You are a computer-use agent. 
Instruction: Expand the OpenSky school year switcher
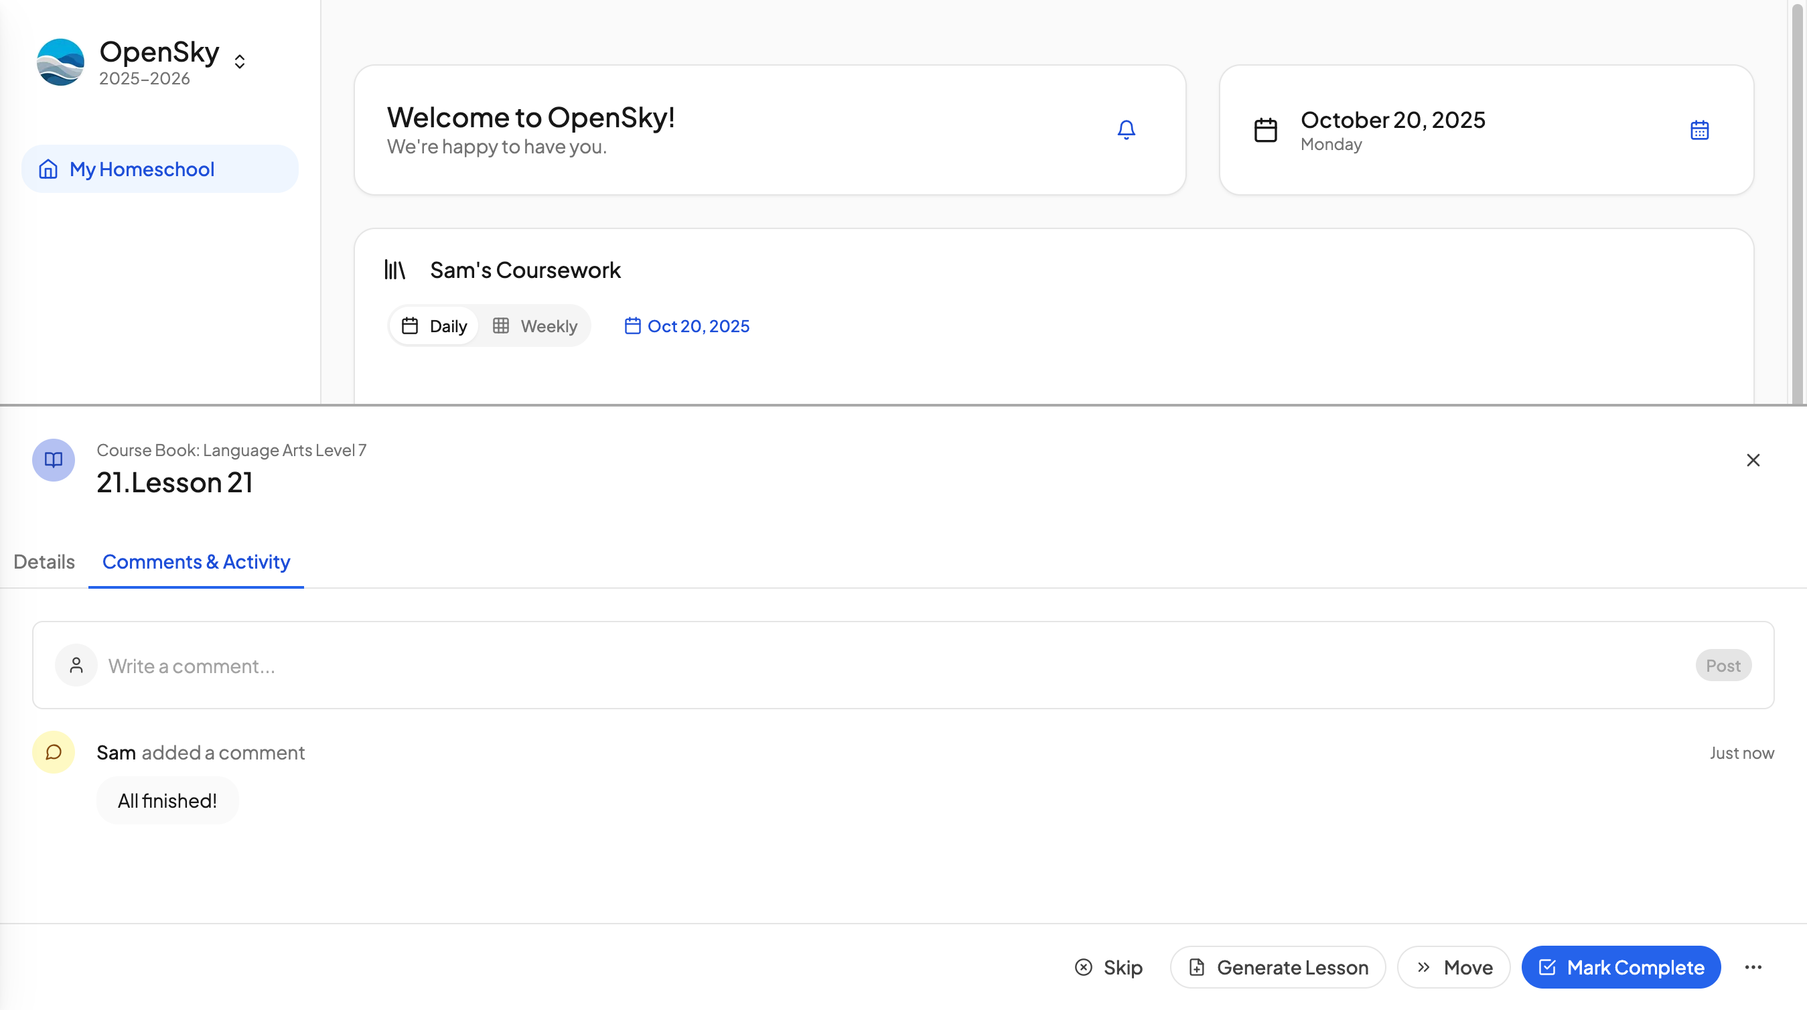[240, 62]
